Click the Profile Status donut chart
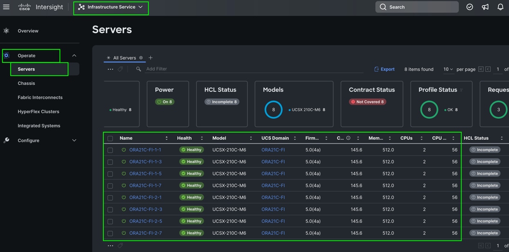 click(429, 109)
